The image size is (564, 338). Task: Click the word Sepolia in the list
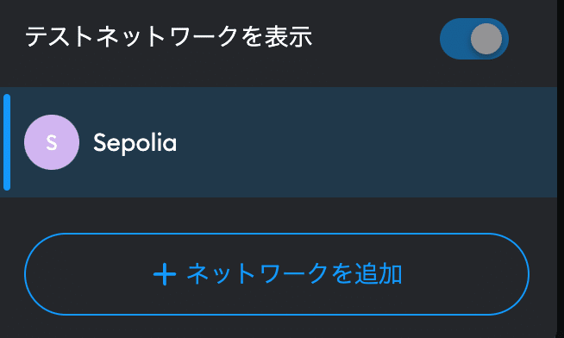[135, 143]
